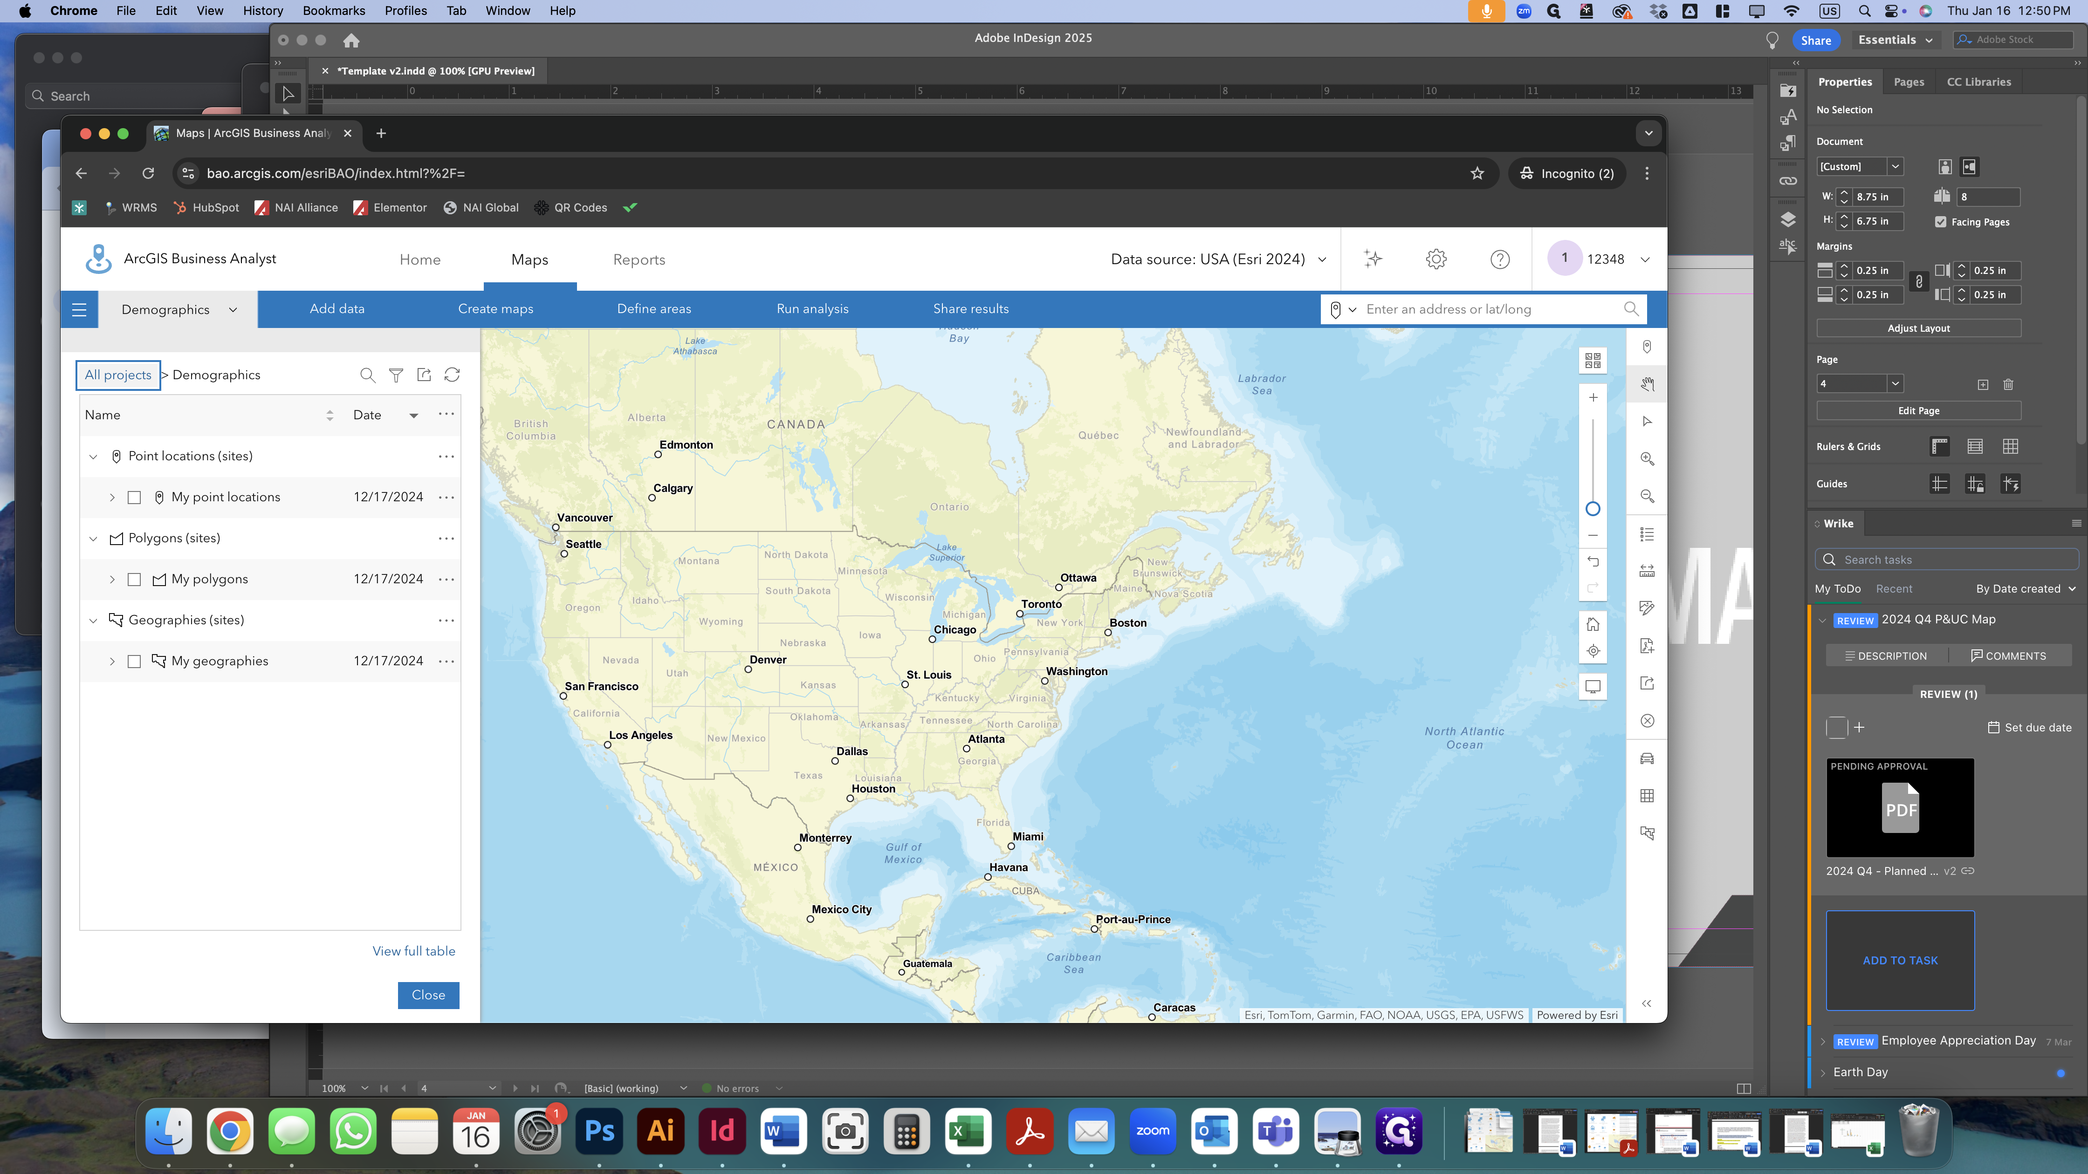Click the car traffic icon in map toolbar
Image resolution: width=2088 pixels, height=1174 pixels.
tap(1647, 758)
